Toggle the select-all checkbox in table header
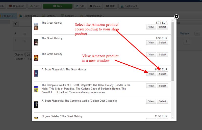The width and height of the screenshot is (202, 130). point(25,34)
